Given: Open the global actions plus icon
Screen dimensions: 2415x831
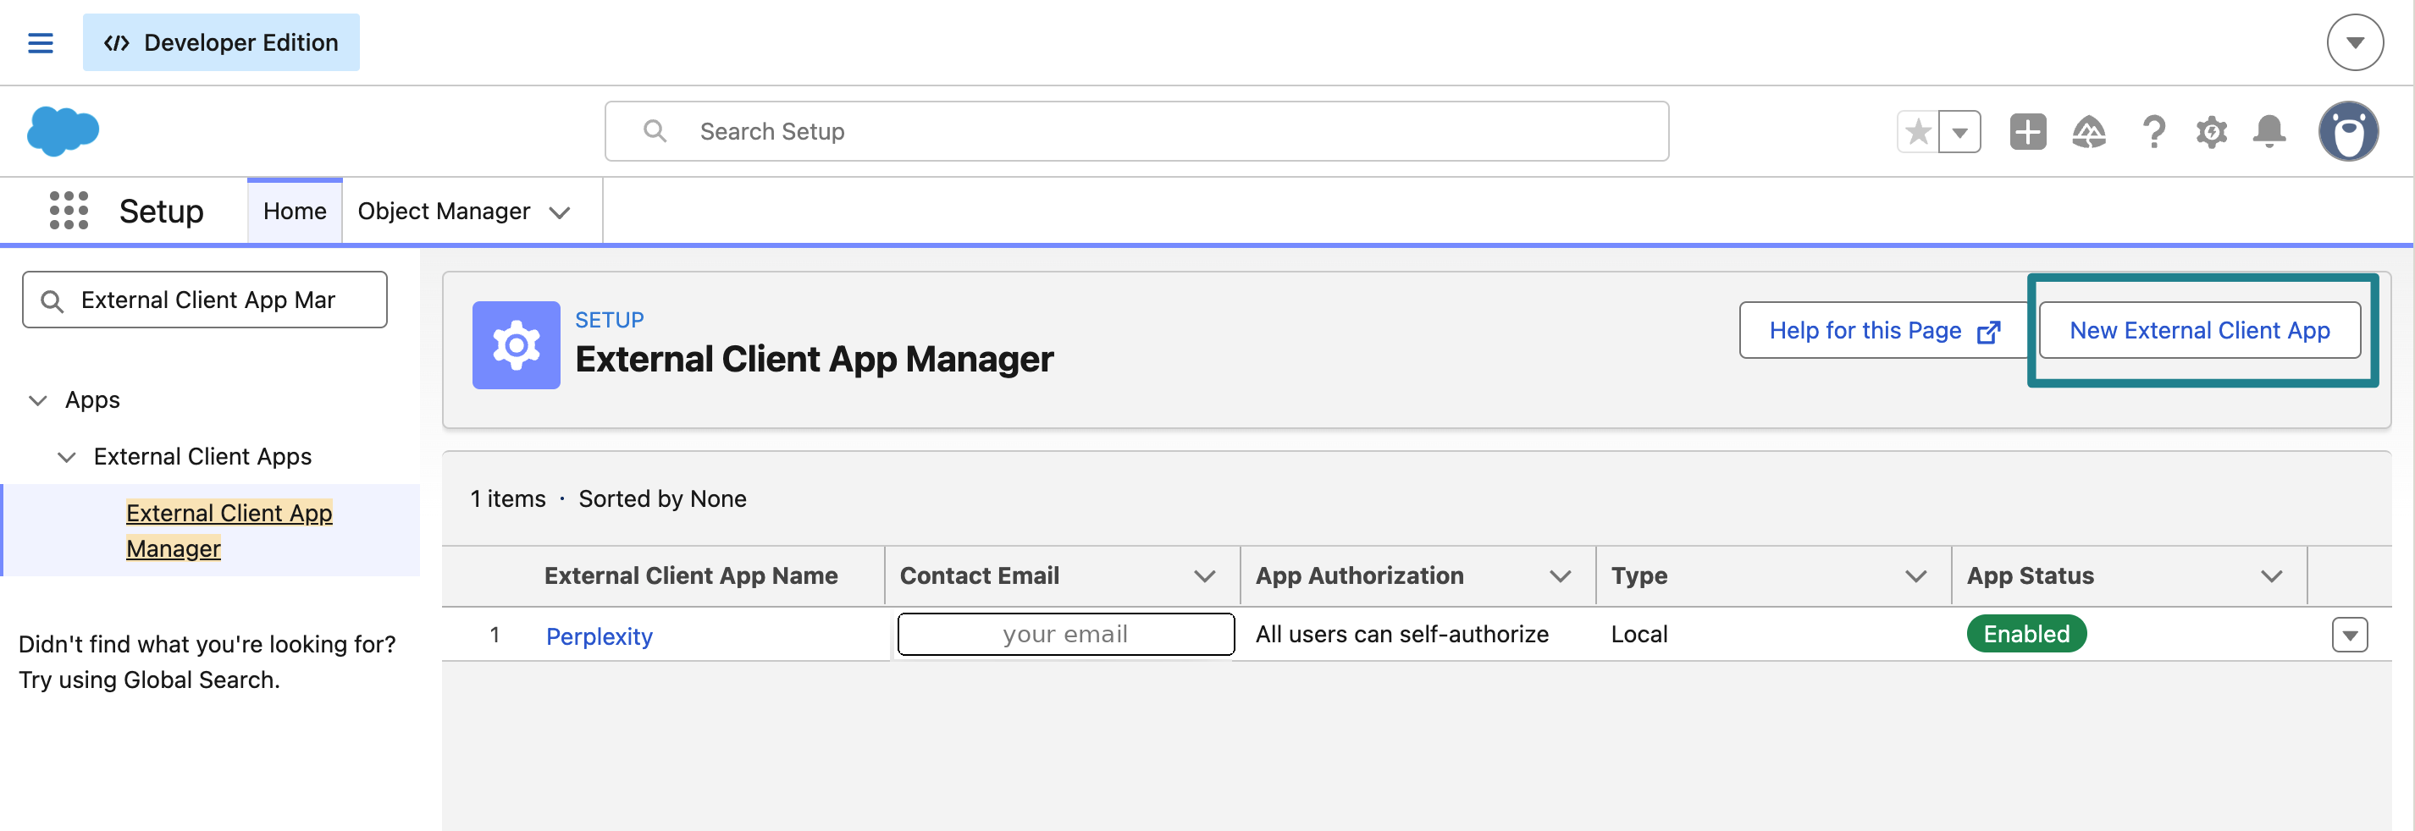Looking at the screenshot, I should pyautogui.click(x=2027, y=131).
